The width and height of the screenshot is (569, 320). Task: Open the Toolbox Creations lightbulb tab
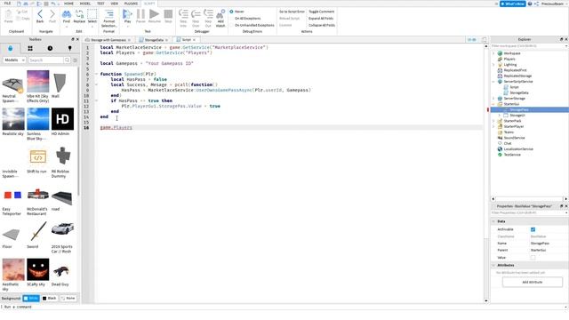tap(69, 48)
